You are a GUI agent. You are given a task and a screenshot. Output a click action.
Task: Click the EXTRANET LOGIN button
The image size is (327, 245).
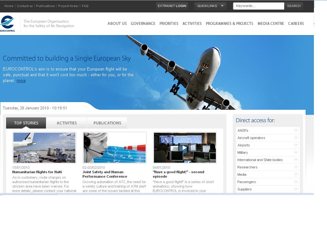pyautogui.click(x=172, y=6)
